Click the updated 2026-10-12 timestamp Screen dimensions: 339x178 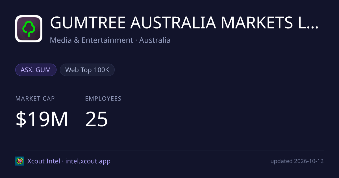297,161
